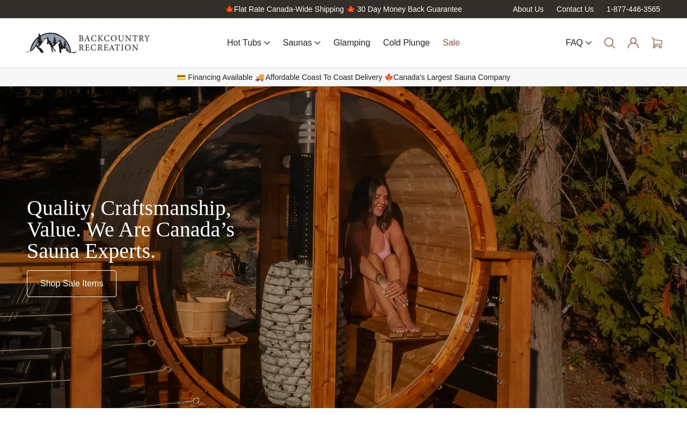This screenshot has width=687, height=429.
Task: Expand the FAQ dropdown menu
Action: tap(579, 43)
